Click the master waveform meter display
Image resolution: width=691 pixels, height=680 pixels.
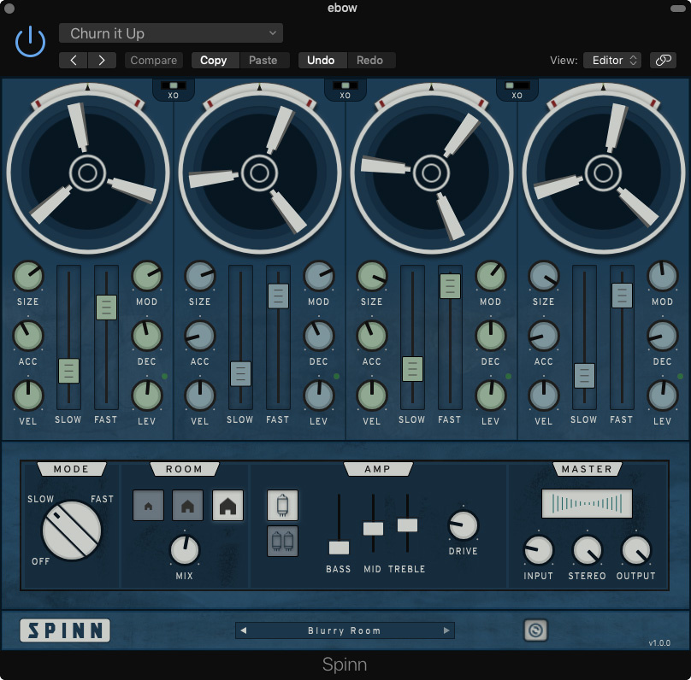point(587,503)
